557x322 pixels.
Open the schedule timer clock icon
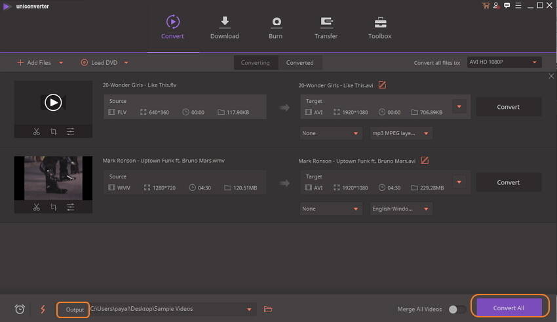20,309
